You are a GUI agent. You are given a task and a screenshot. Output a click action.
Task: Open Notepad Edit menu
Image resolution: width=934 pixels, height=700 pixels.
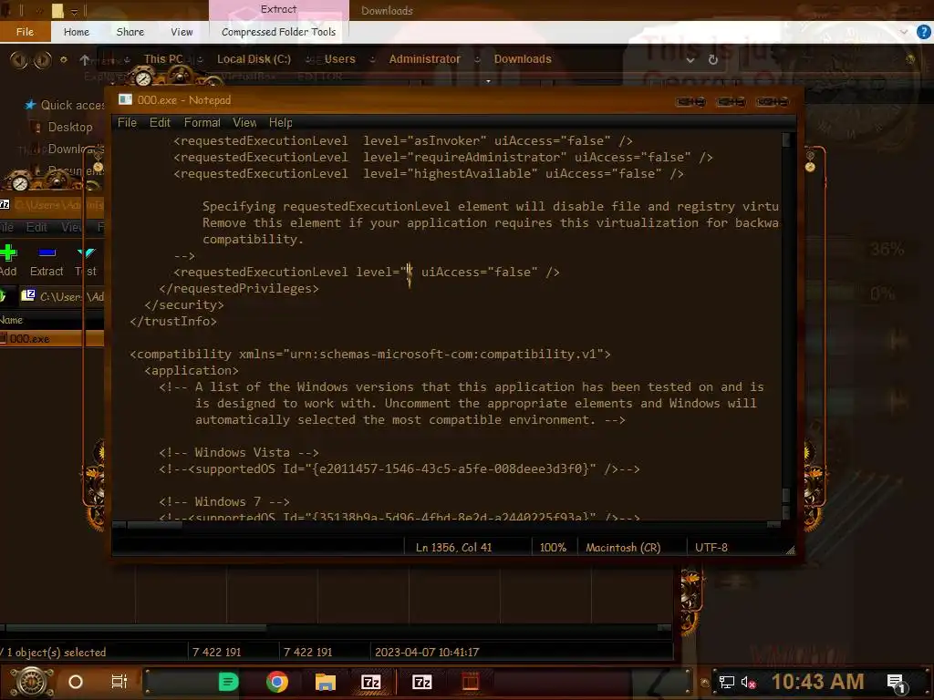coord(160,123)
